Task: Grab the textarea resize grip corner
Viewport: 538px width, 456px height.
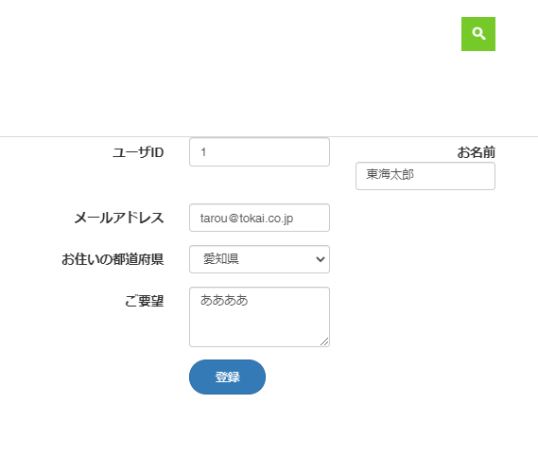Action: pos(324,342)
